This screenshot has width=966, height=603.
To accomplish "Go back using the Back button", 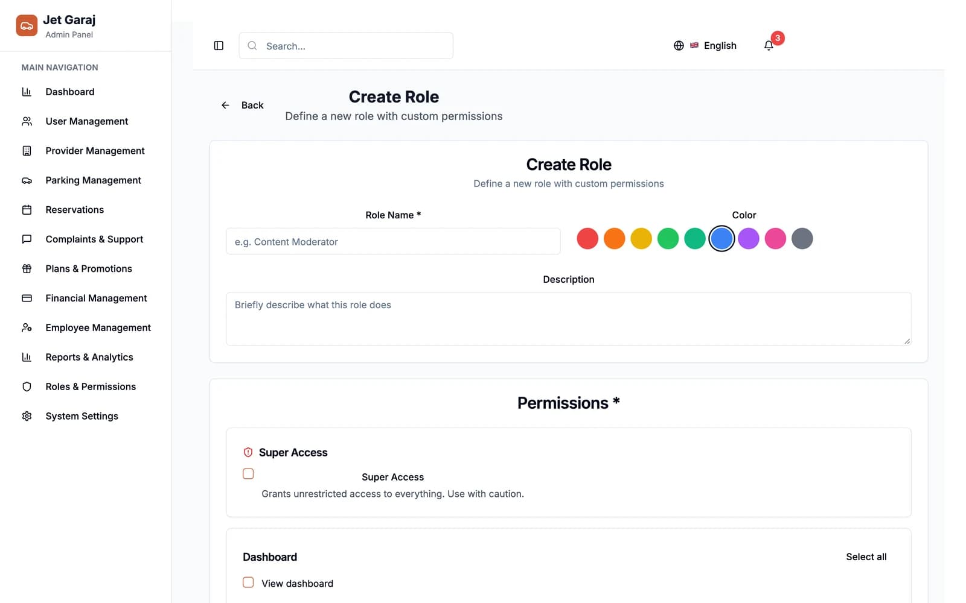I will pyautogui.click(x=242, y=106).
